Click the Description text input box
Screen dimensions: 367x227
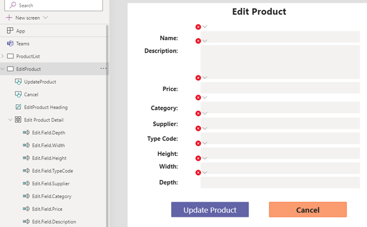(280, 62)
